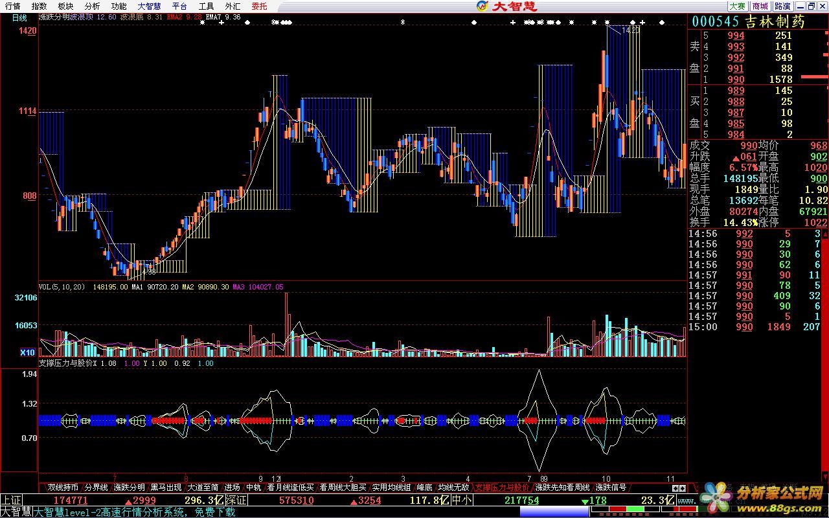Open the 板块 menu
Viewport: 829px width, 518px height.
(65, 6)
